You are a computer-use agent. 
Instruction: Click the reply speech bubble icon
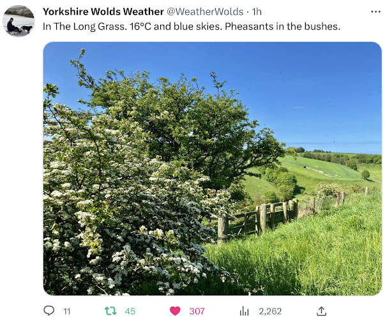point(49,311)
